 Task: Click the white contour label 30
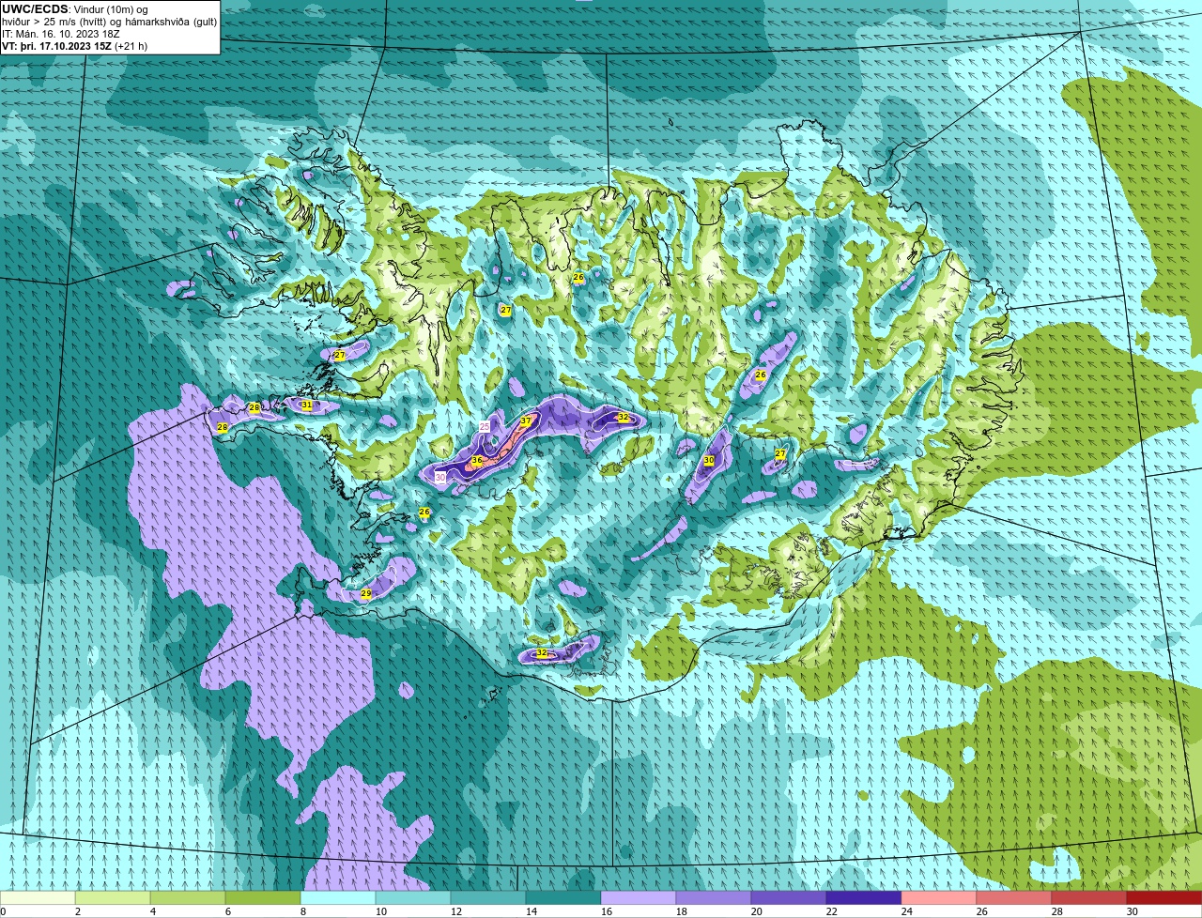pos(441,478)
